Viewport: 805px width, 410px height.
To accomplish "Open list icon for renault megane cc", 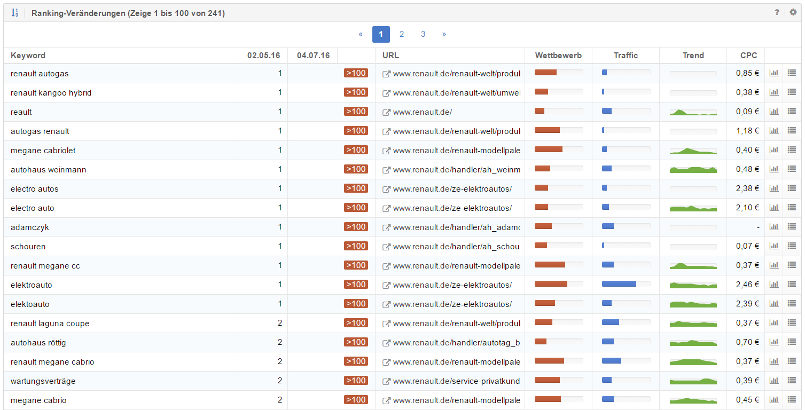I will pos(792,265).
